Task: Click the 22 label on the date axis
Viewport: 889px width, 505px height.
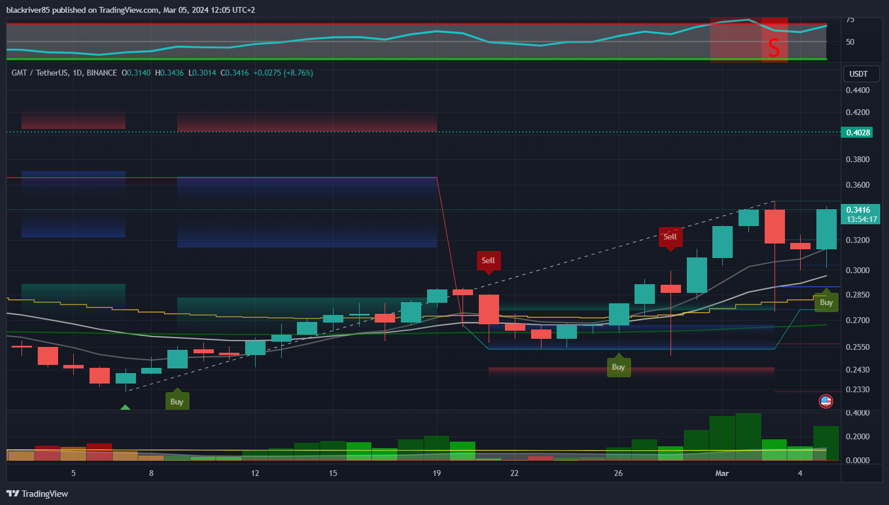Action: coord(514,473)
